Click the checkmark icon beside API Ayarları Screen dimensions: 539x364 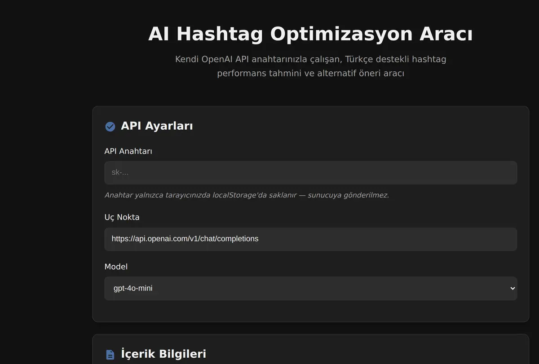(x=110, y=127)
